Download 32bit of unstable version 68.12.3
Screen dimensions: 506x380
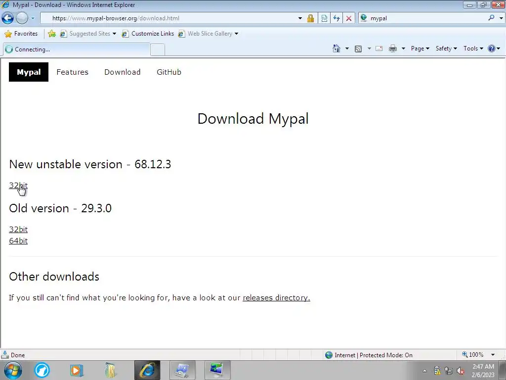[18, 186]
